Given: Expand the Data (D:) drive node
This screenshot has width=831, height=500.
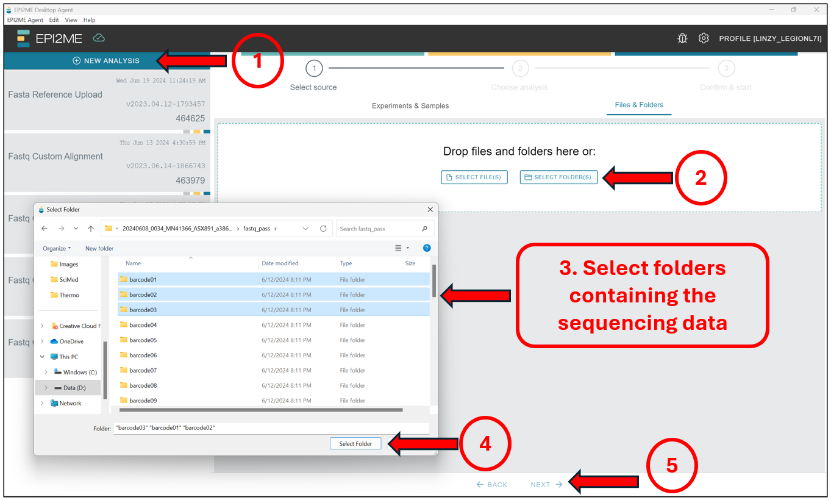Looking at the screenshot, I should pos(46,388).
